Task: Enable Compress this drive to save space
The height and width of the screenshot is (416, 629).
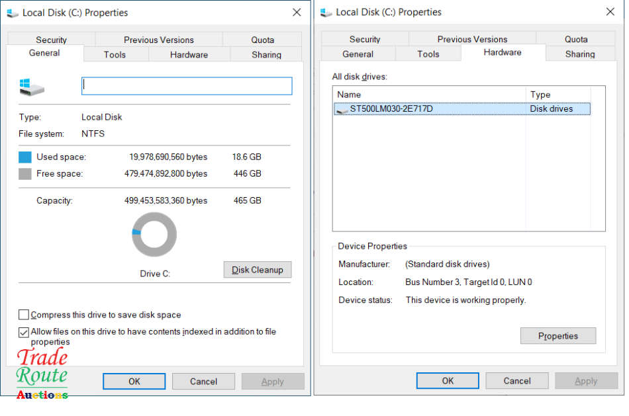Action: (x=24, y=315)
